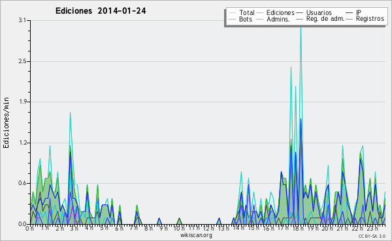The image size is (392, 241).
Task: Click the '19 h' x-axis label
Action: coord(312,229)
